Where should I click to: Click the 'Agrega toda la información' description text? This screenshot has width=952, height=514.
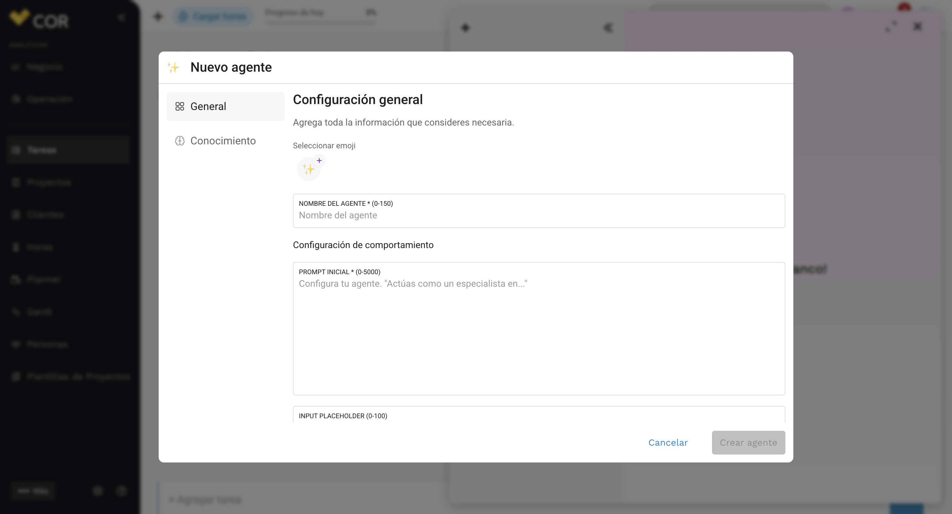click(403, 123)
